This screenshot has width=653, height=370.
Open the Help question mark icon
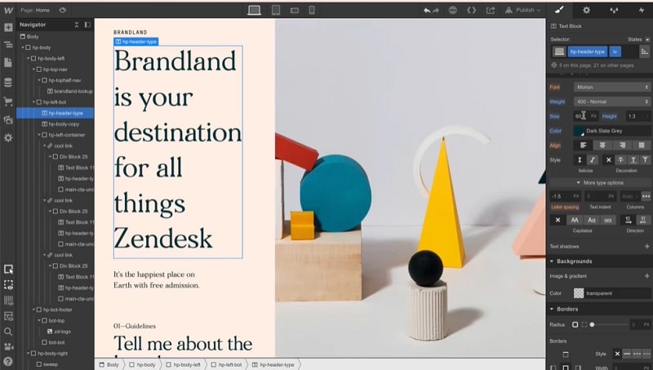8,361
